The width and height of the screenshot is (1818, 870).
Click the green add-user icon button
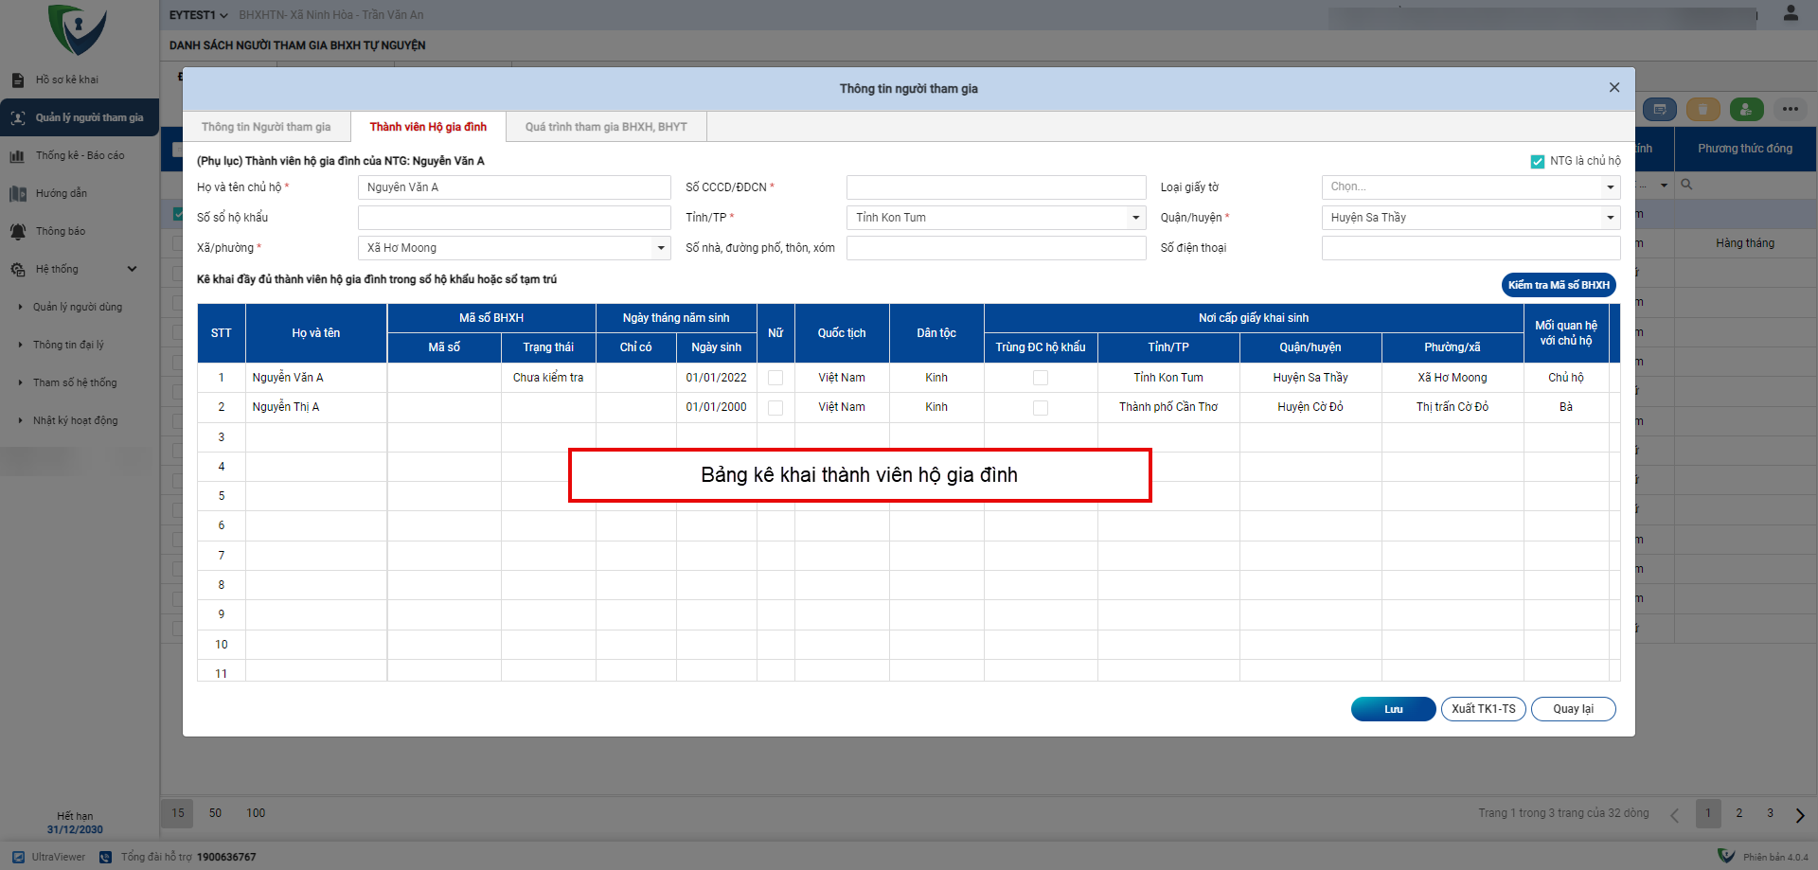tap(1746, 110)
